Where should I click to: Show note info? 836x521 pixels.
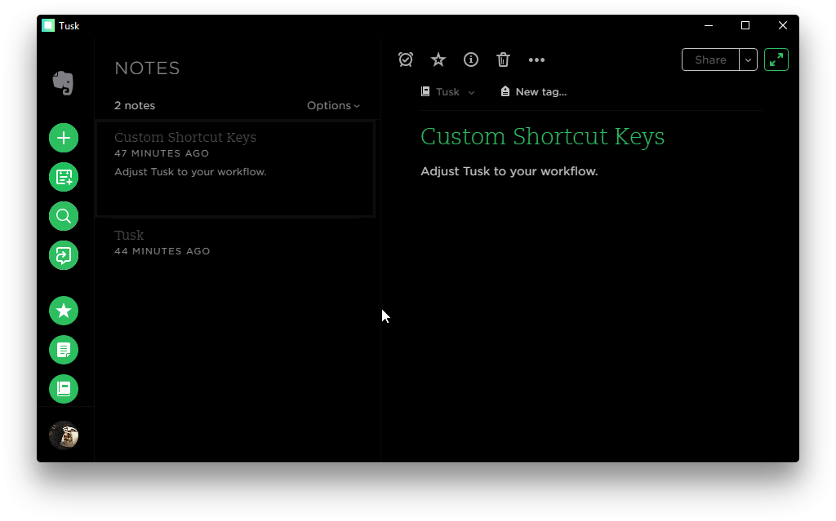[471, 60]
